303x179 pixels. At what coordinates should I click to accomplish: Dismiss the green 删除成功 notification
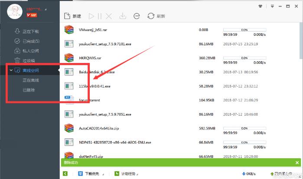click(297, 163)
